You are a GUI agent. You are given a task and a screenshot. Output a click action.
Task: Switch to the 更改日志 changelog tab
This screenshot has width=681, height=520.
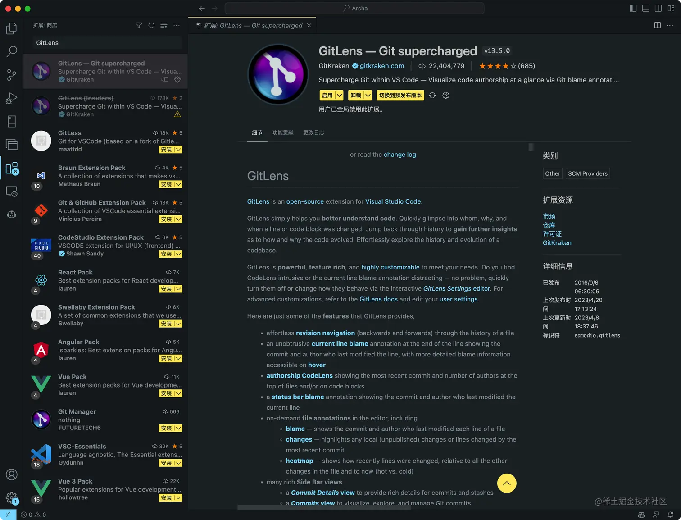314,132
